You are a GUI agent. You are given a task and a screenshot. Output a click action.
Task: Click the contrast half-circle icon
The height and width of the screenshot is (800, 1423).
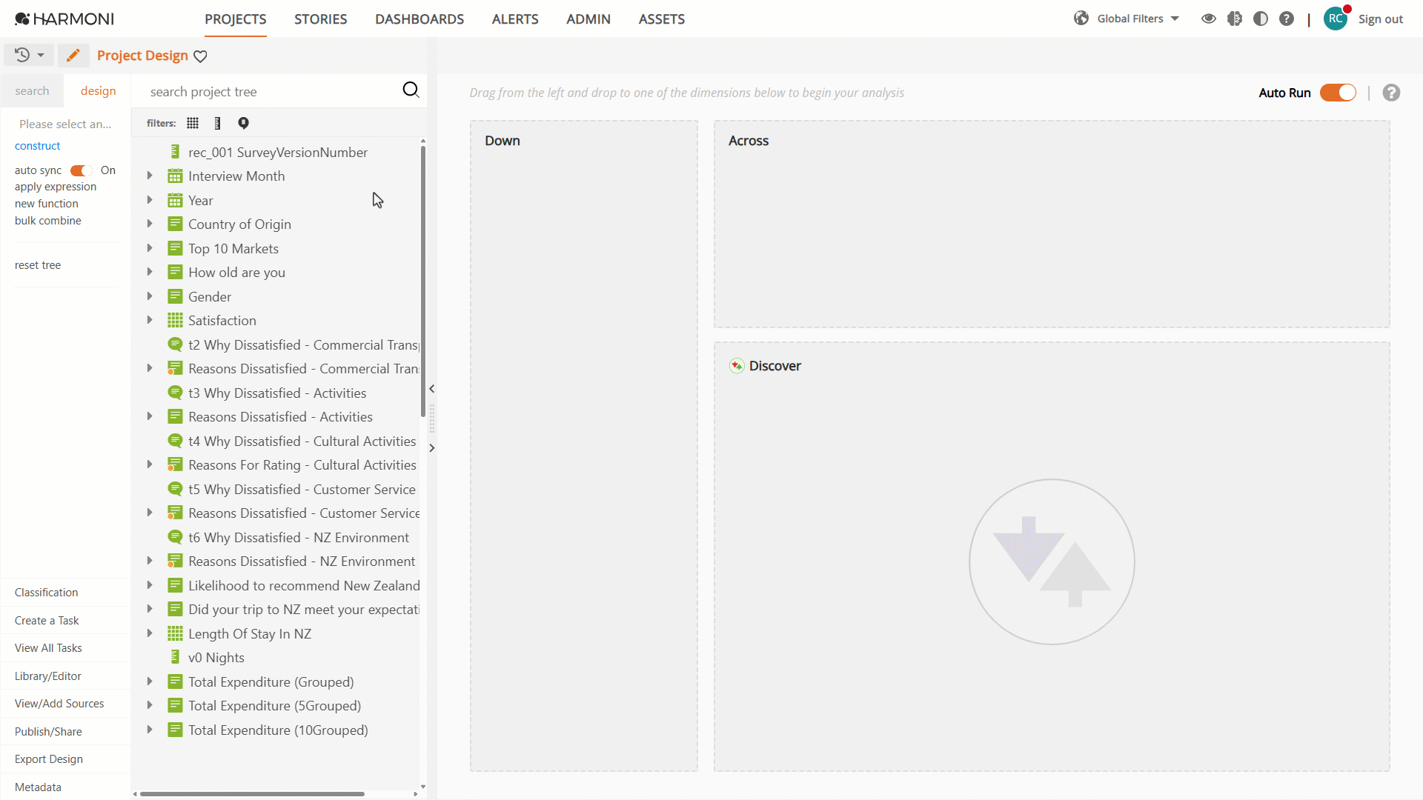pos(1261,19)
